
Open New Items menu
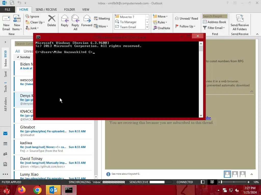coord(17,23)
